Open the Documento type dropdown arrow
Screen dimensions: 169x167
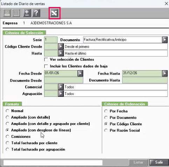[x=165, y=40]
